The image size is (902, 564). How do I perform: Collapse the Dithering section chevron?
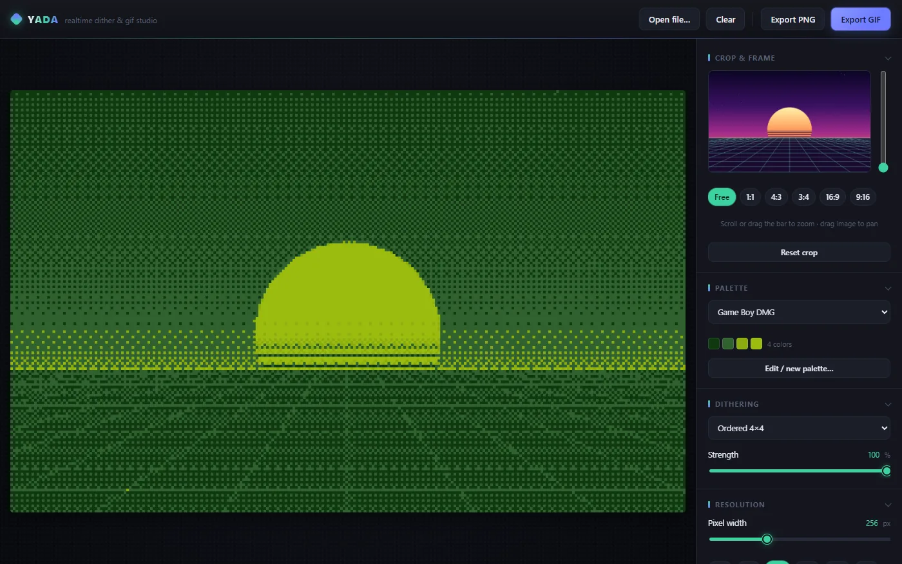point(888,404)
